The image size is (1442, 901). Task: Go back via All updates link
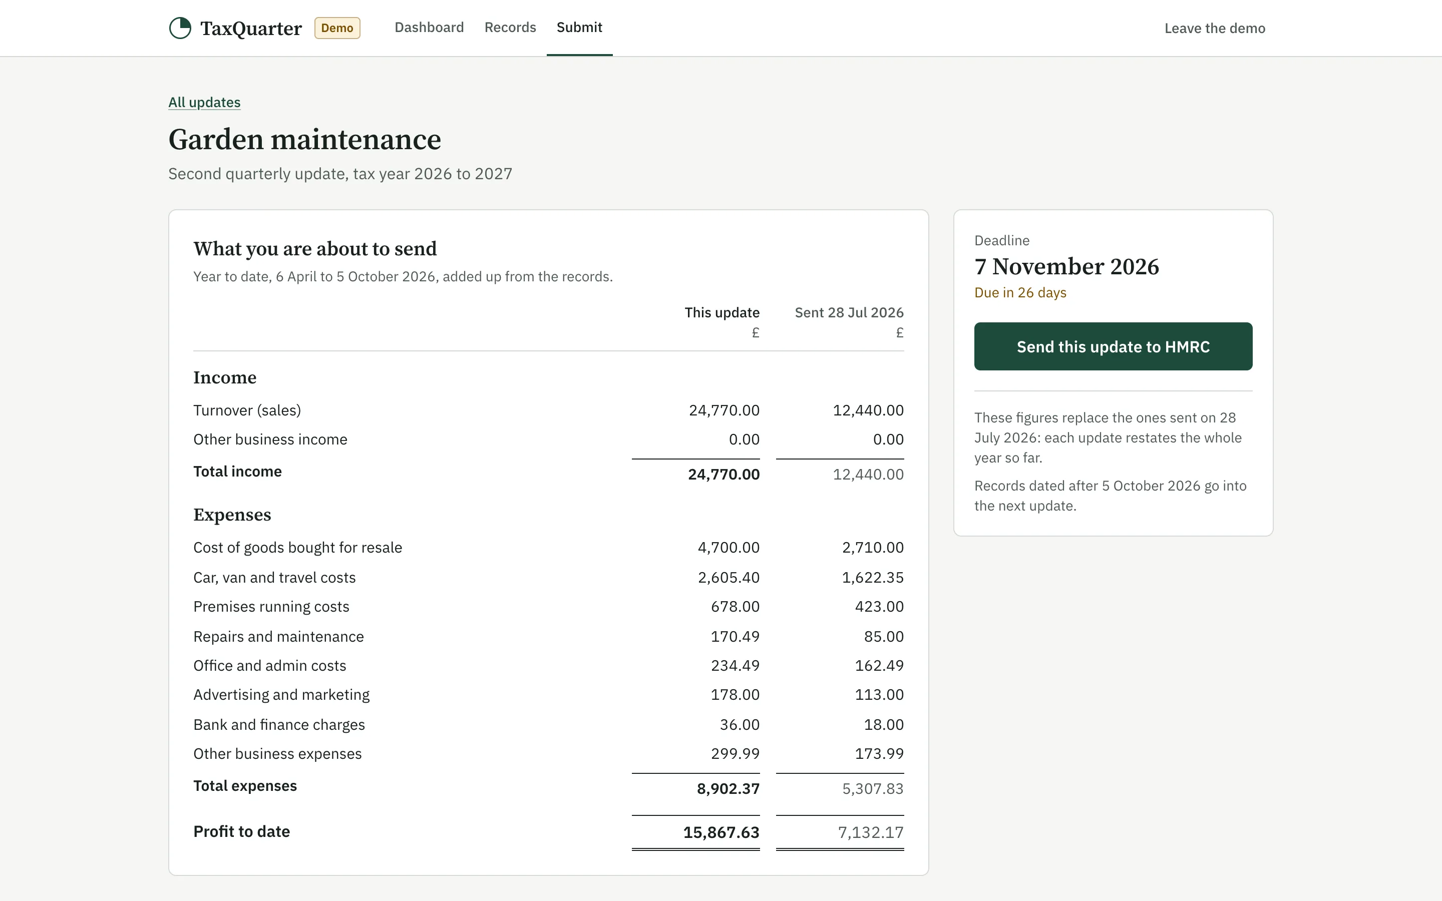(x=204, y=103)
